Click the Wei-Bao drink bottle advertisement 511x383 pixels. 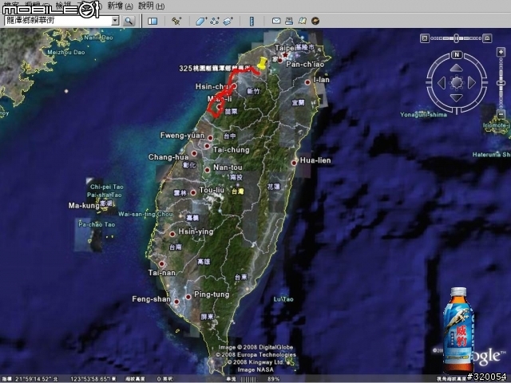(x=458, y=330)
